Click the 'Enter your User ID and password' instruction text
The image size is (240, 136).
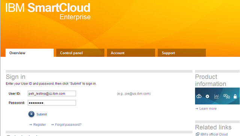(51, 83)
